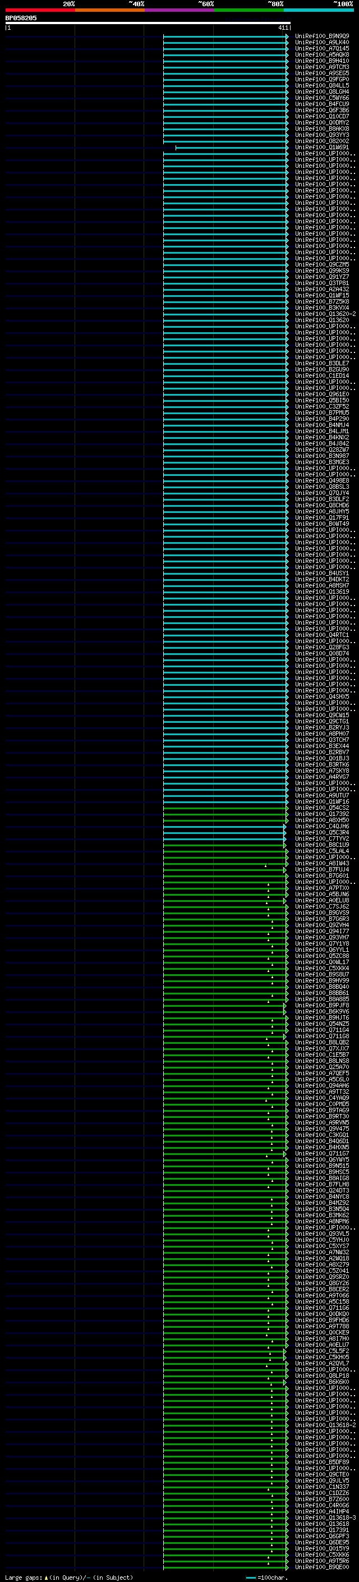Click the UniRef100_B4FCU9 label
This screenshot has width=359, height=1582.
coord(322,104)
